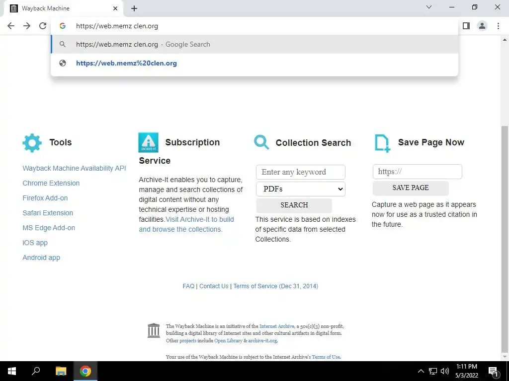Open the MS Edge Add-on link
This screenshot has width=509, height=381.
coord(49,228)
